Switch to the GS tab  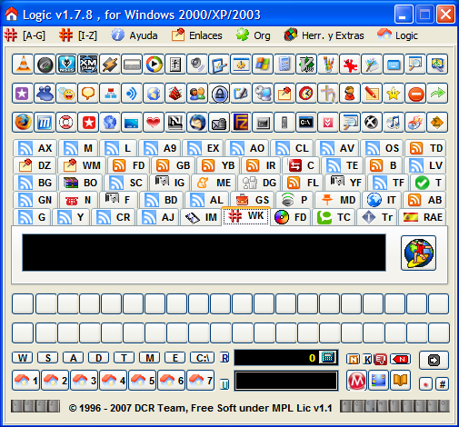click(253, 200)
